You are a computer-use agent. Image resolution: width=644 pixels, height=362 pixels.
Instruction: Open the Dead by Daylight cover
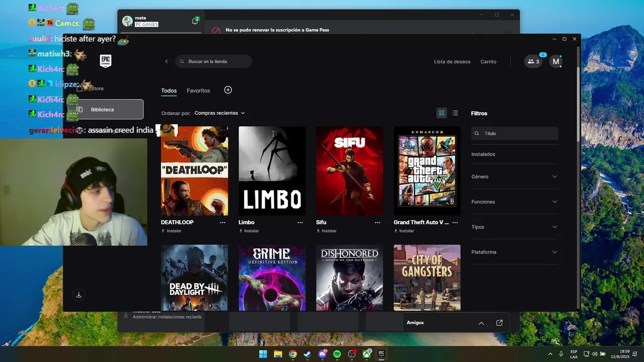[194, 278]
